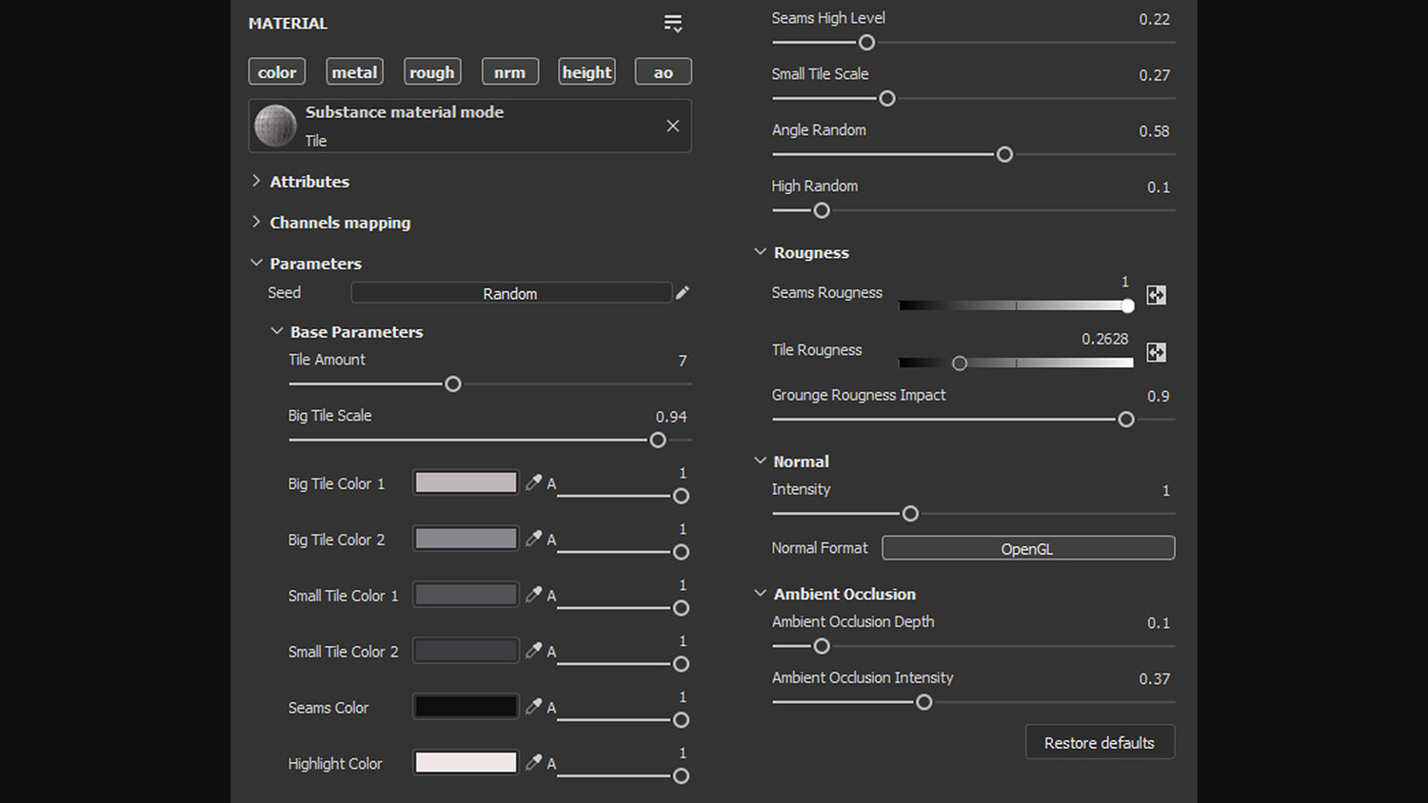Image resolution: width=1428 pixels, height=803 pixels.
Task: Collapse the Ambient Occlusion section
Action: [x=761, y=594]
